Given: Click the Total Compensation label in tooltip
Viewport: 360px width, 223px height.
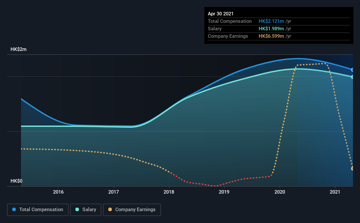Looking at the screenshot, I should click(230, 21).
